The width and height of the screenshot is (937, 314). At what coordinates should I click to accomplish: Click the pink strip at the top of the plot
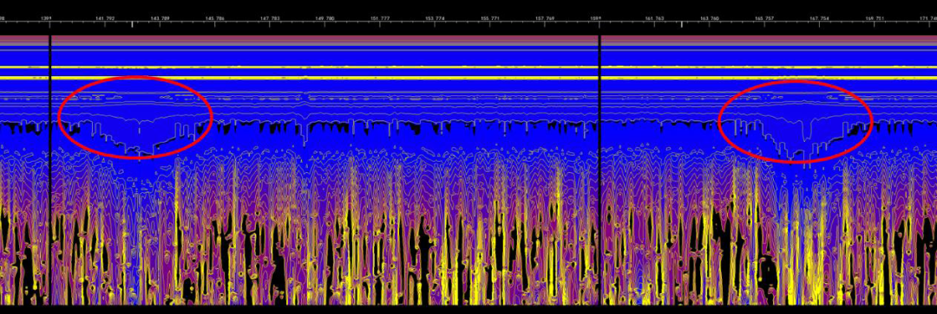[468, 38]
